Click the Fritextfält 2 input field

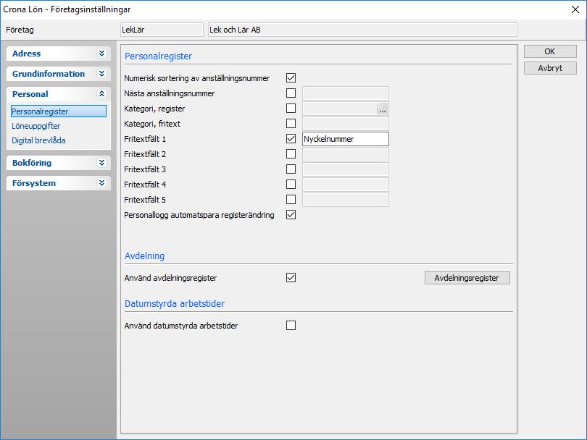[x=346, y=154]
